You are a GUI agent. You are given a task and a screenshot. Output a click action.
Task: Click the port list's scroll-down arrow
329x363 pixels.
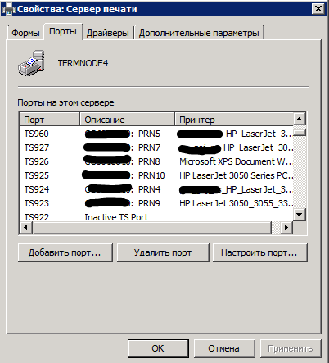300,215
